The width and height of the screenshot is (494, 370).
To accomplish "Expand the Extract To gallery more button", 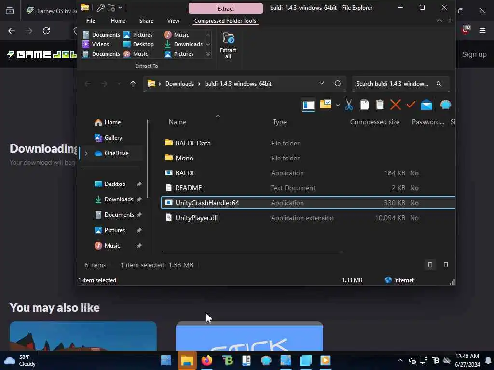I will tap(208, 54).
